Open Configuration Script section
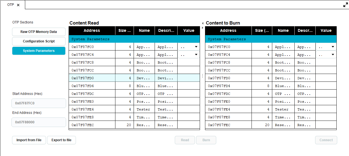The image size is (349, 156). click(39, 41)
